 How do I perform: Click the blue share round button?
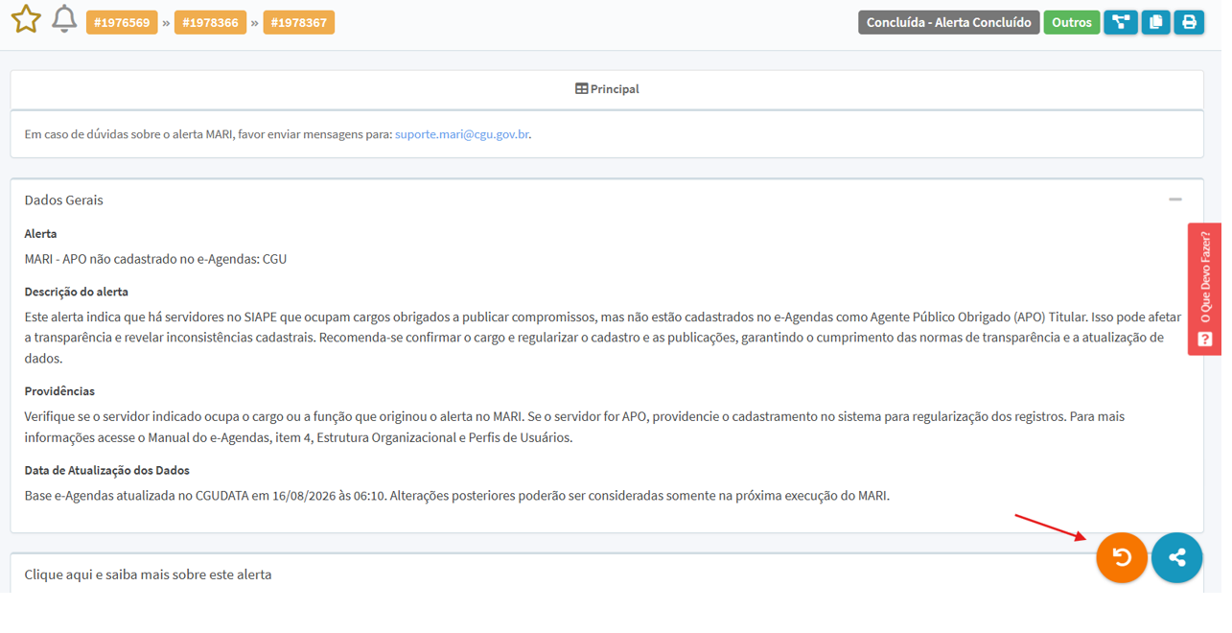[x=1177, y=557]
